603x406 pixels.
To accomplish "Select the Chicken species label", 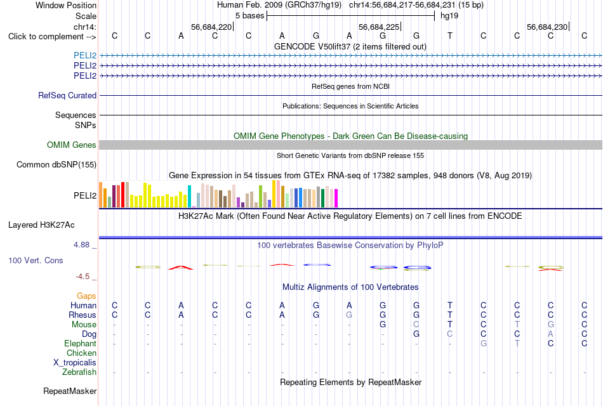I will (81, 353).
